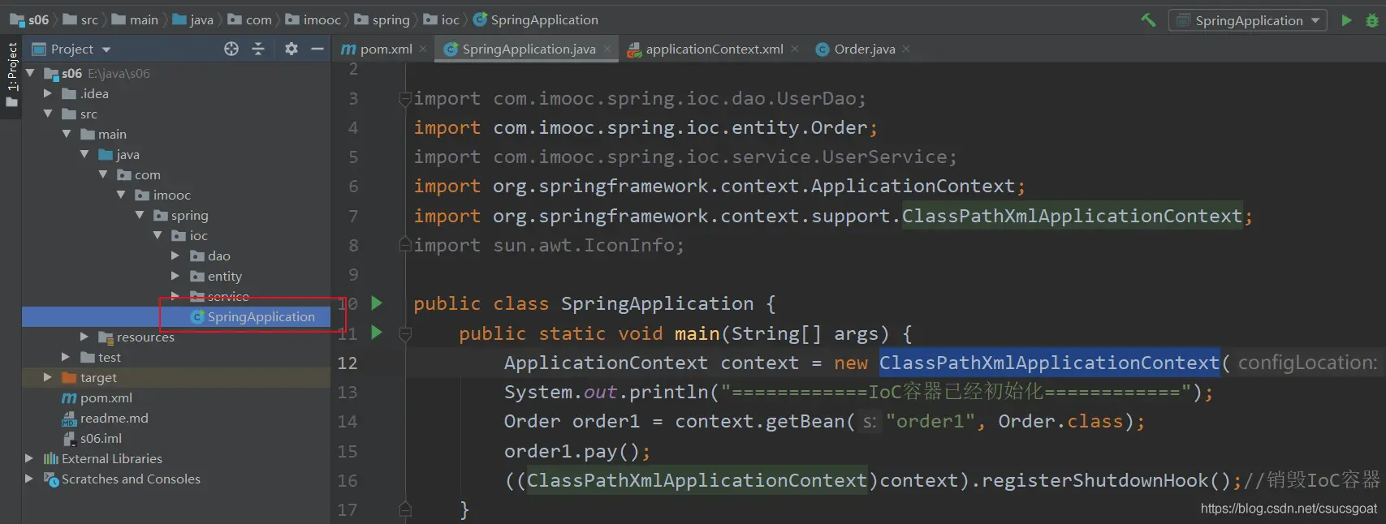This screenshot has height=524, width=1386.
Task: Click run gutter arrow beside main method
Action: (377, 333)
